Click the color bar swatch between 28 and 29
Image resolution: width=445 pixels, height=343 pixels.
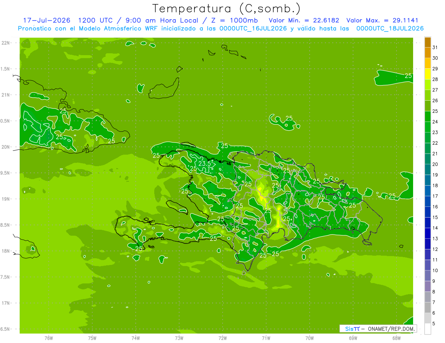428,74
